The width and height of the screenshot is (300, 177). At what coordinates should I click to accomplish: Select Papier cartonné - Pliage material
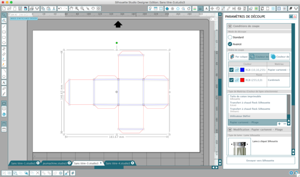(252, 122)
